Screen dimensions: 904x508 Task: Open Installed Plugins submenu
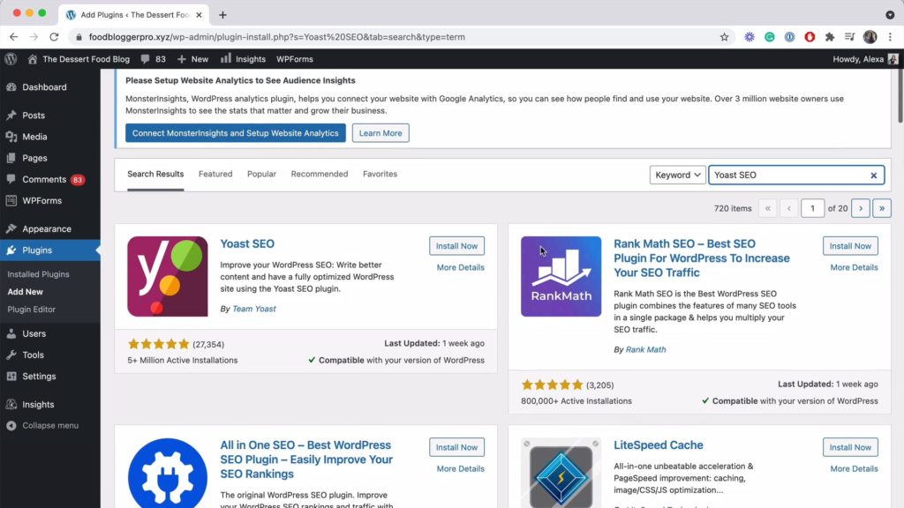38,274
